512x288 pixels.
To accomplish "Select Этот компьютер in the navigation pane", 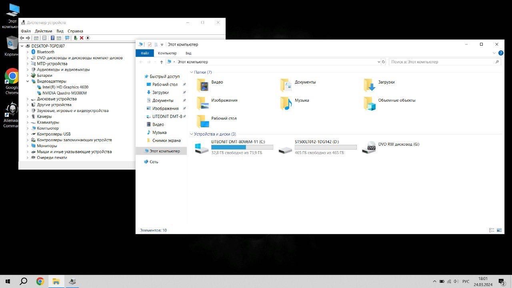I will tap(161, 151).
